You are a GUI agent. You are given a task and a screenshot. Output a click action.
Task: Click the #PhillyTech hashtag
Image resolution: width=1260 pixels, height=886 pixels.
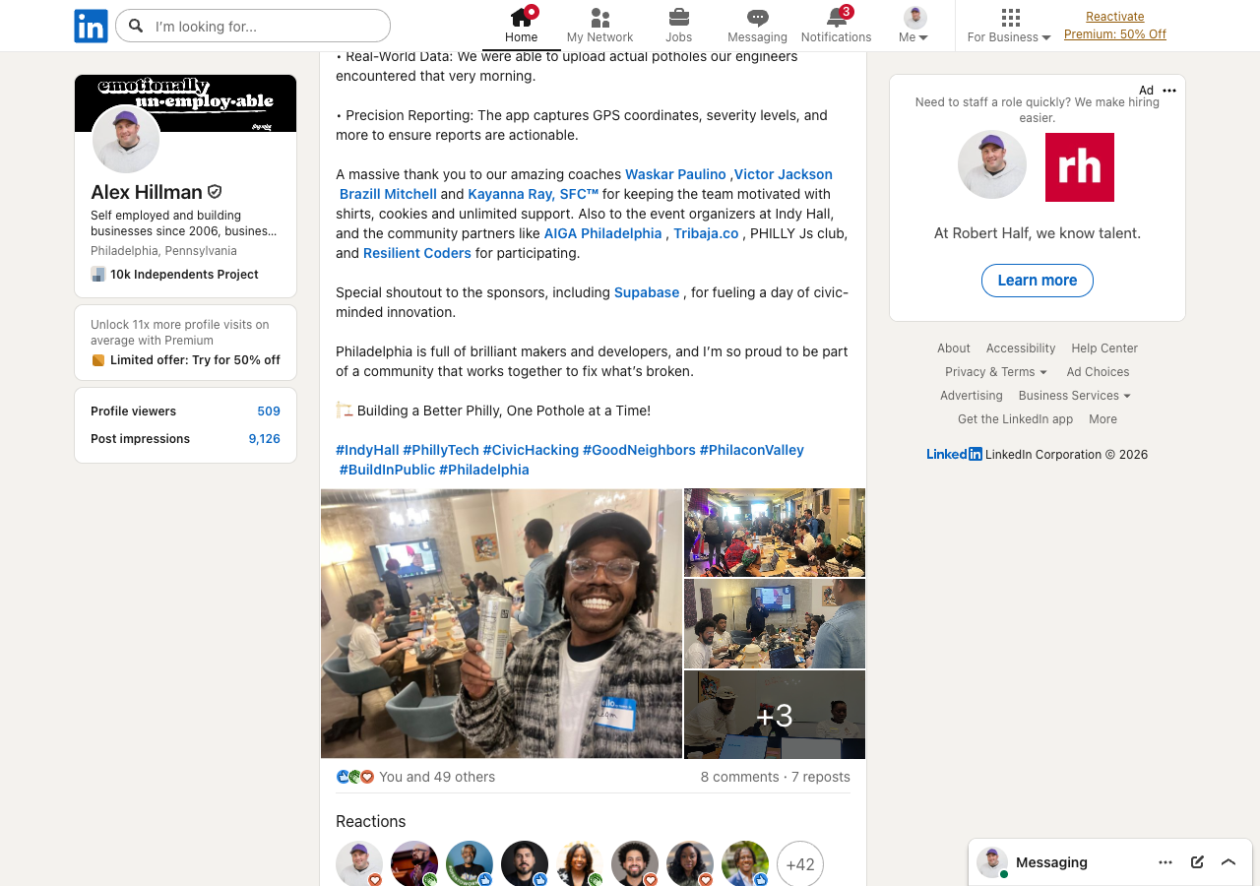coord(441,450)
